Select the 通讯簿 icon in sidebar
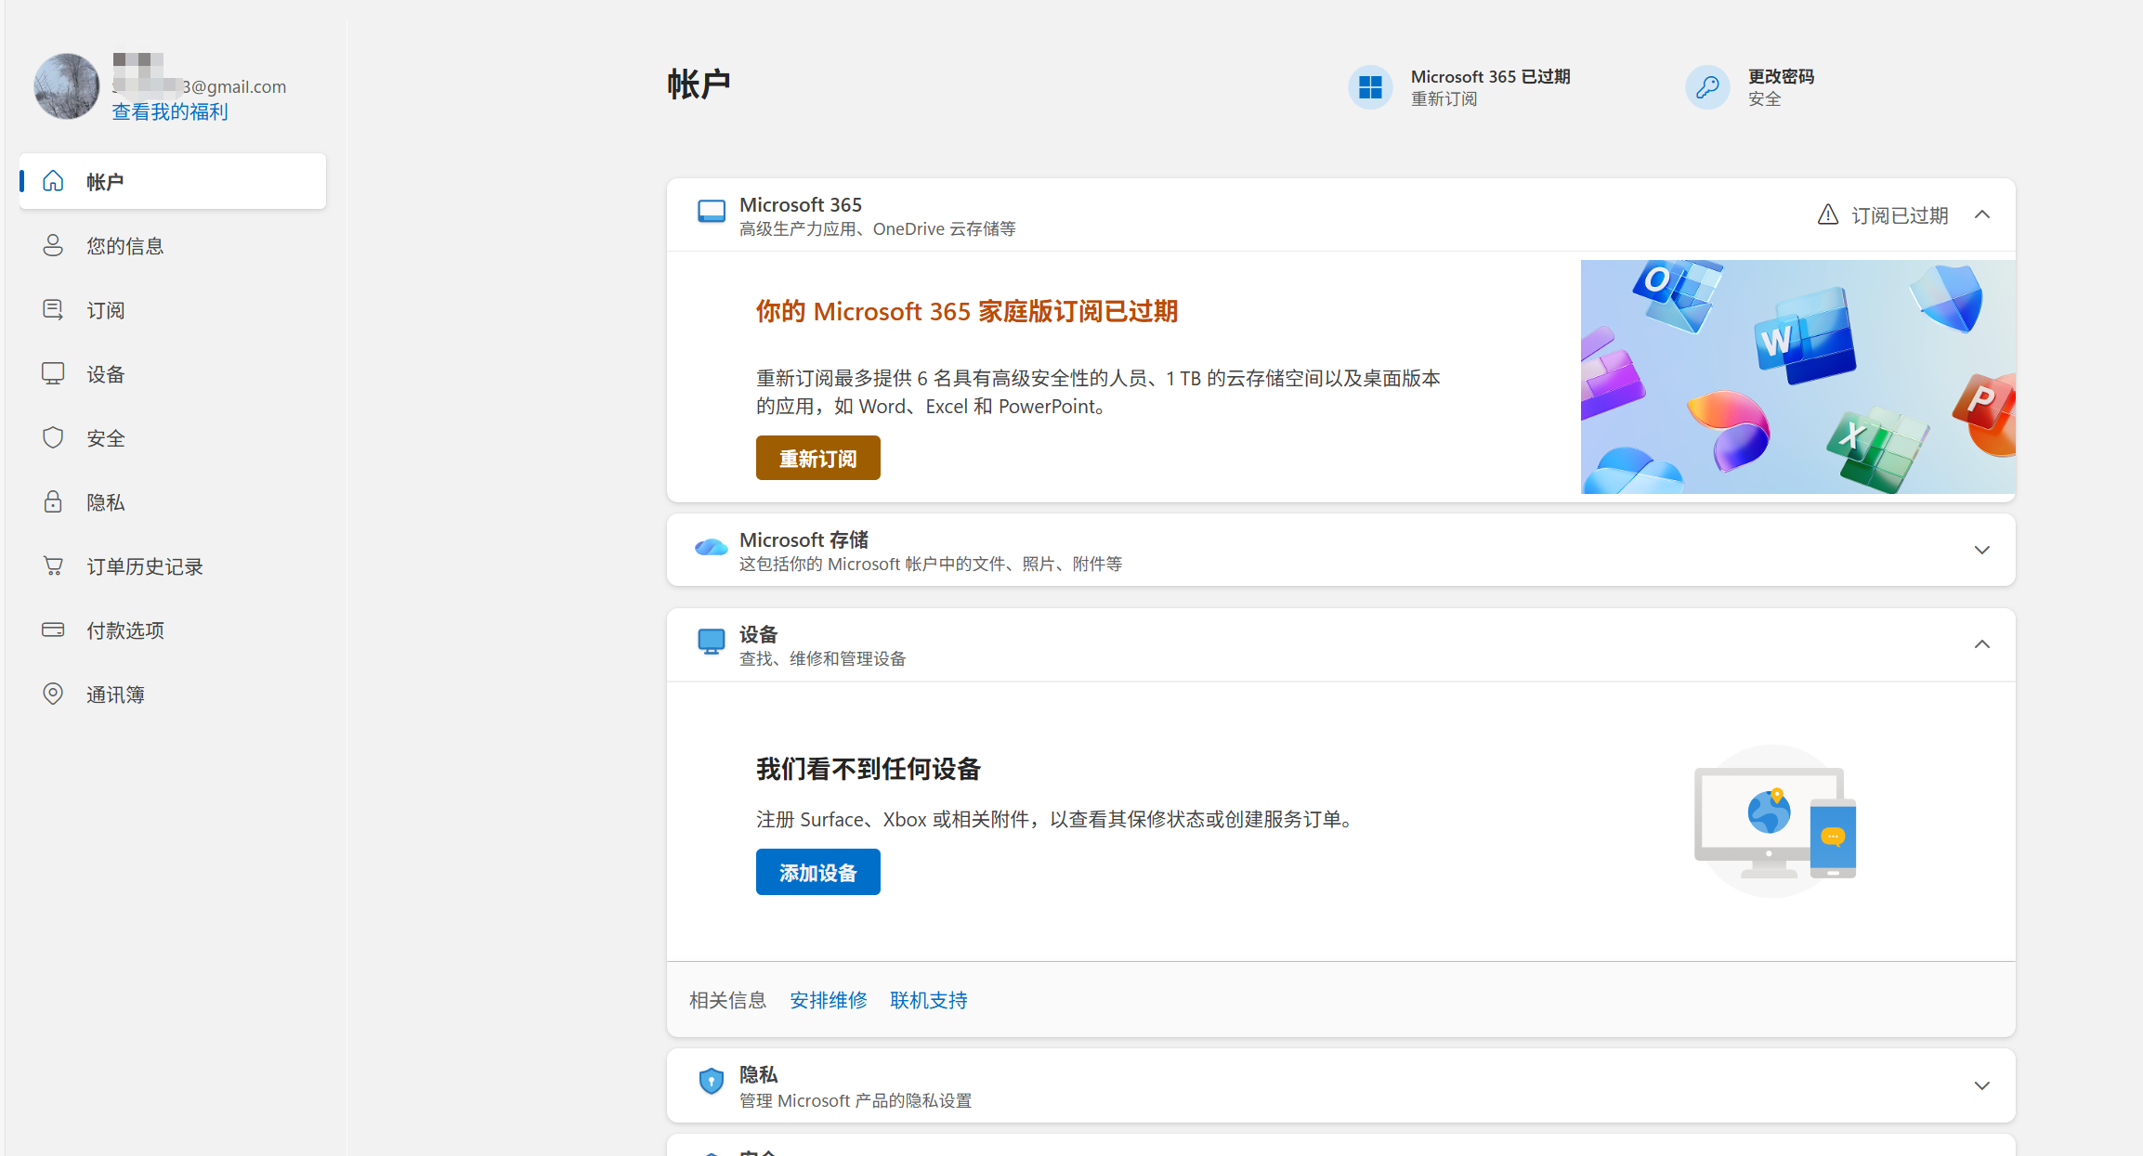The width and height of the screenshot is (2143, 1156). (53, 694)
